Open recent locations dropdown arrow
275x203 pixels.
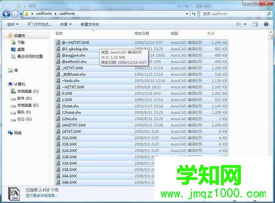(x=21, y=14)
